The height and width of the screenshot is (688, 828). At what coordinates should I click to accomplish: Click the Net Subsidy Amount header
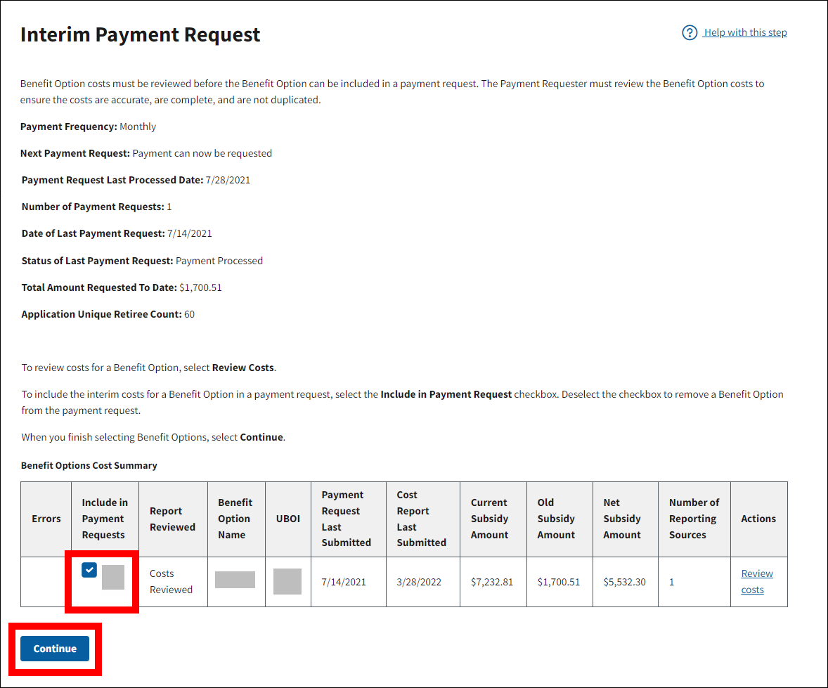(622, 519)
